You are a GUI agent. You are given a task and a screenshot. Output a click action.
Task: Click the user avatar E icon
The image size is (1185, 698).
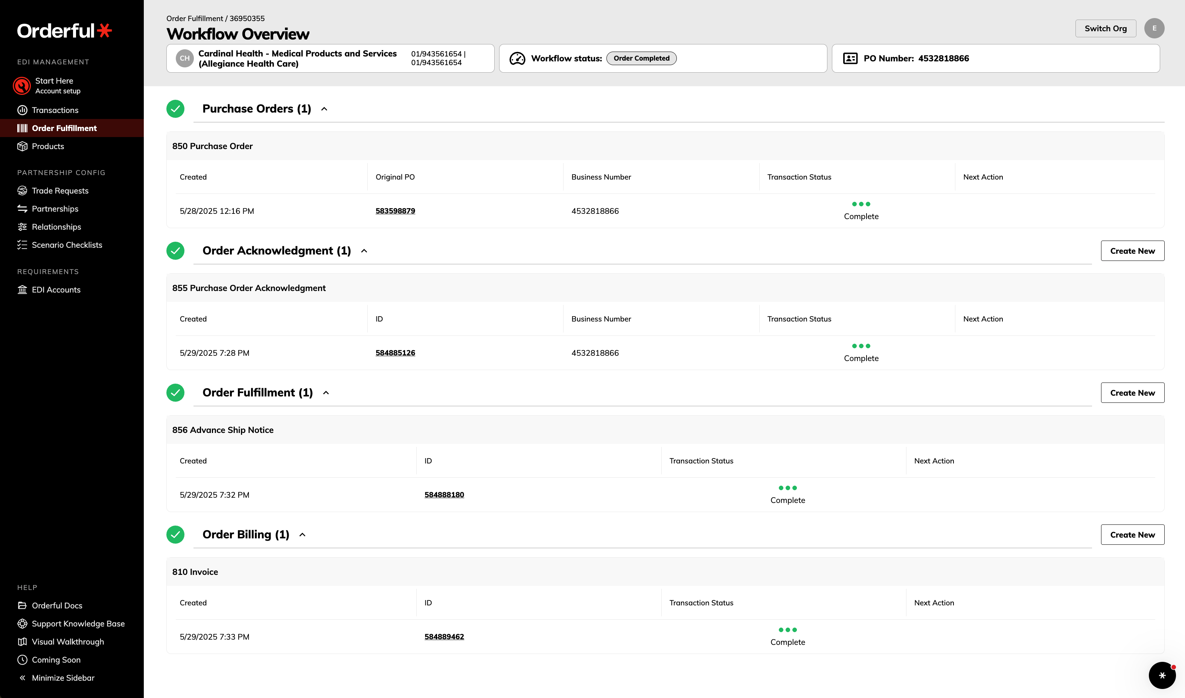[x=1154, y=28]
